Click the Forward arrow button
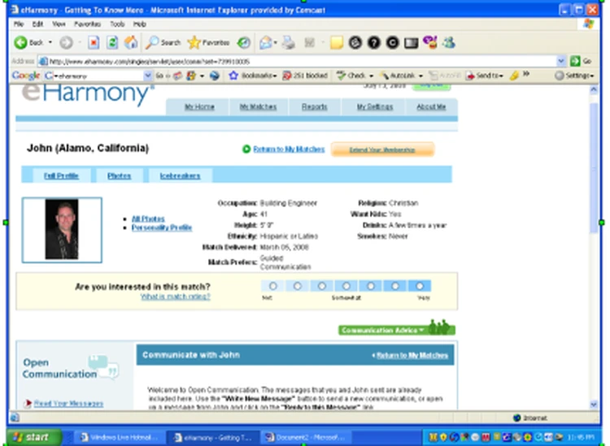610x446 pixels. (66, 42)
